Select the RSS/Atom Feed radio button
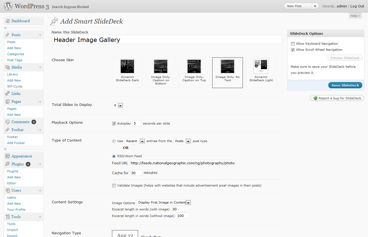 click(114, 156)
